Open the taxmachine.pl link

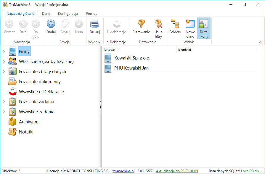(123, 171)
